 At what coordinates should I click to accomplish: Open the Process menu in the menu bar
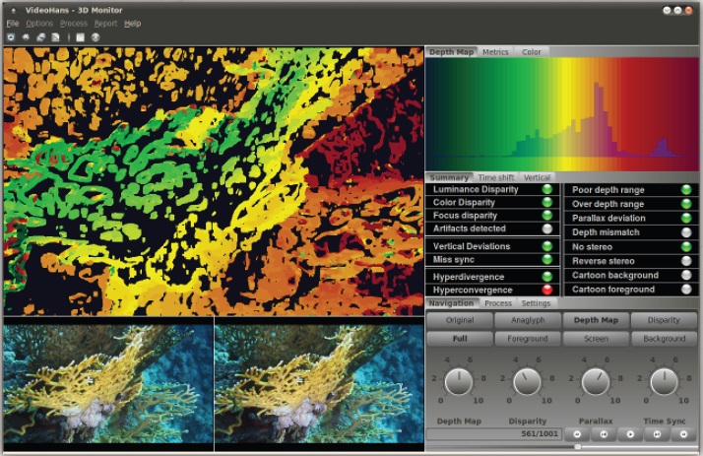(74, 24)
